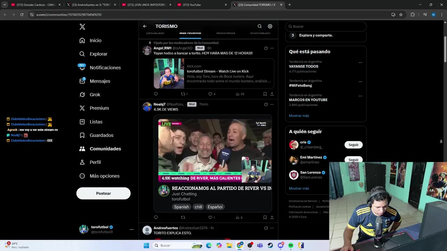Reply to the Noabj7 post
447x251 pixels.
click(x=156, y=218)
